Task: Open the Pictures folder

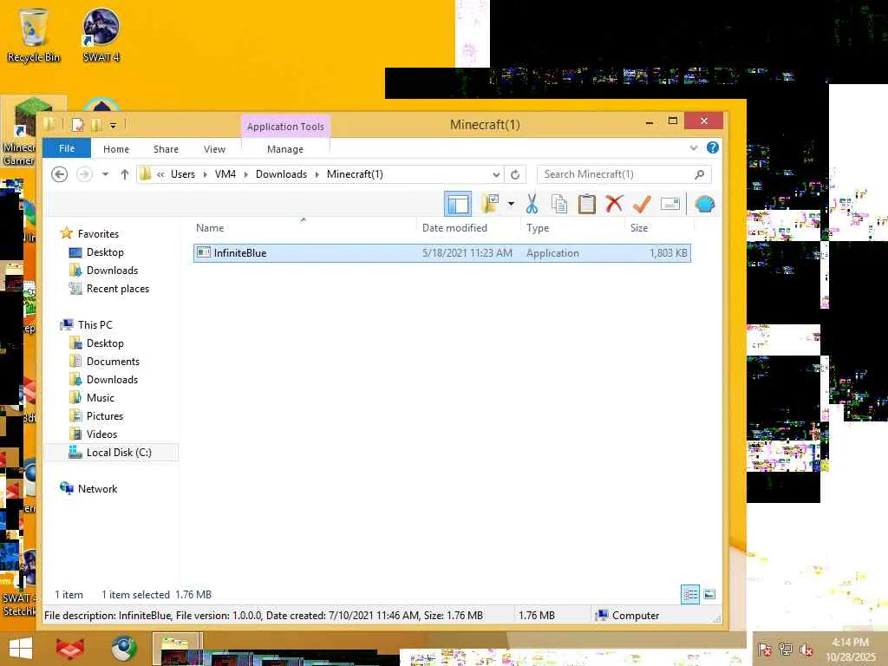Action: [105, 415]
